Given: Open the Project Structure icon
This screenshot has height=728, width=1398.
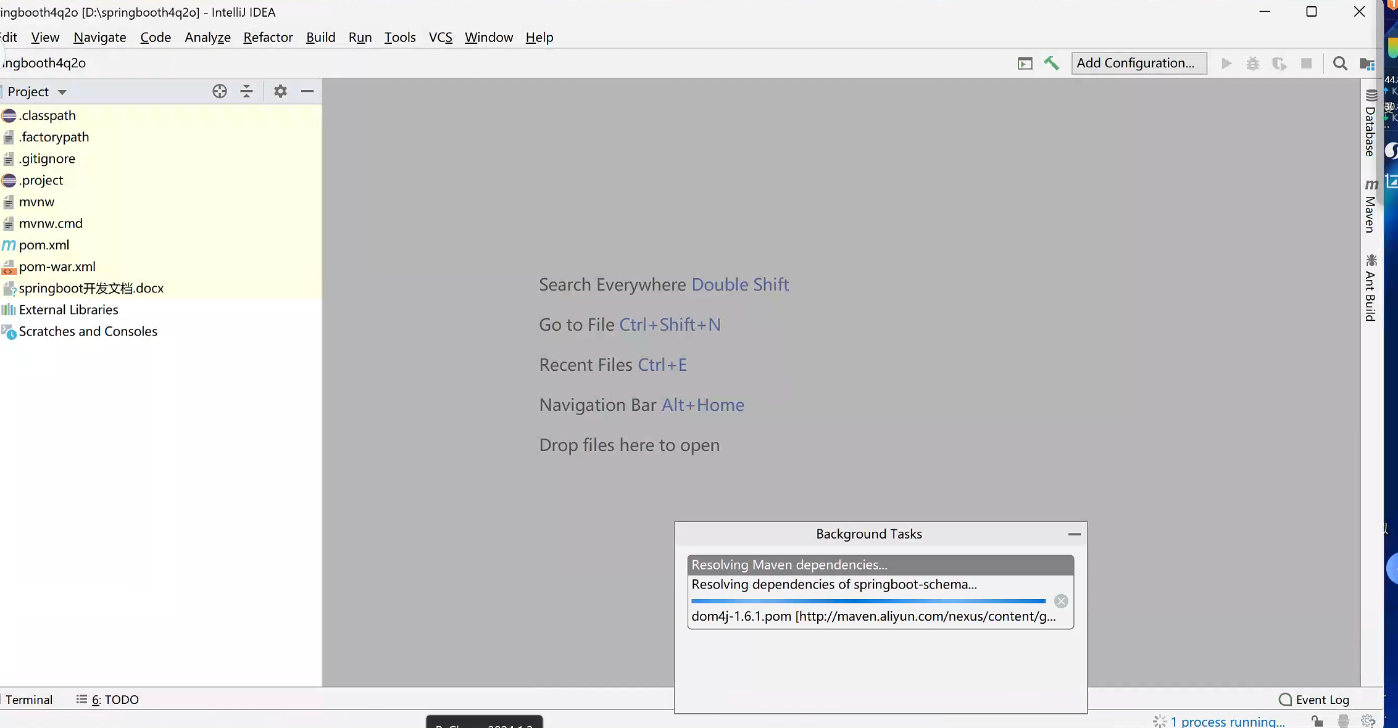Looking at the screenshot, I should (x=1367, y=64).
